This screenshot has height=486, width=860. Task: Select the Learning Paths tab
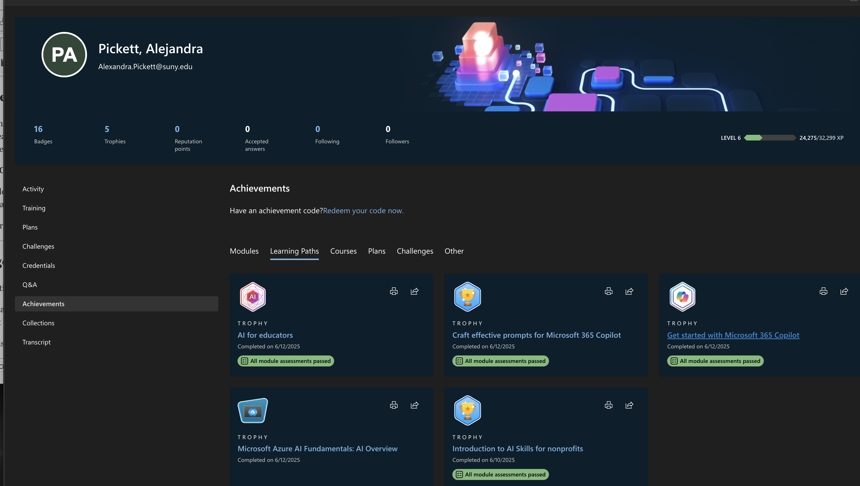click(294, 251)
